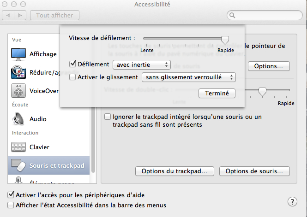Click the Vitesse de défilement slider knob
Image resolution: width=307 pixels, height=217 pixels.
coord(225,40)
